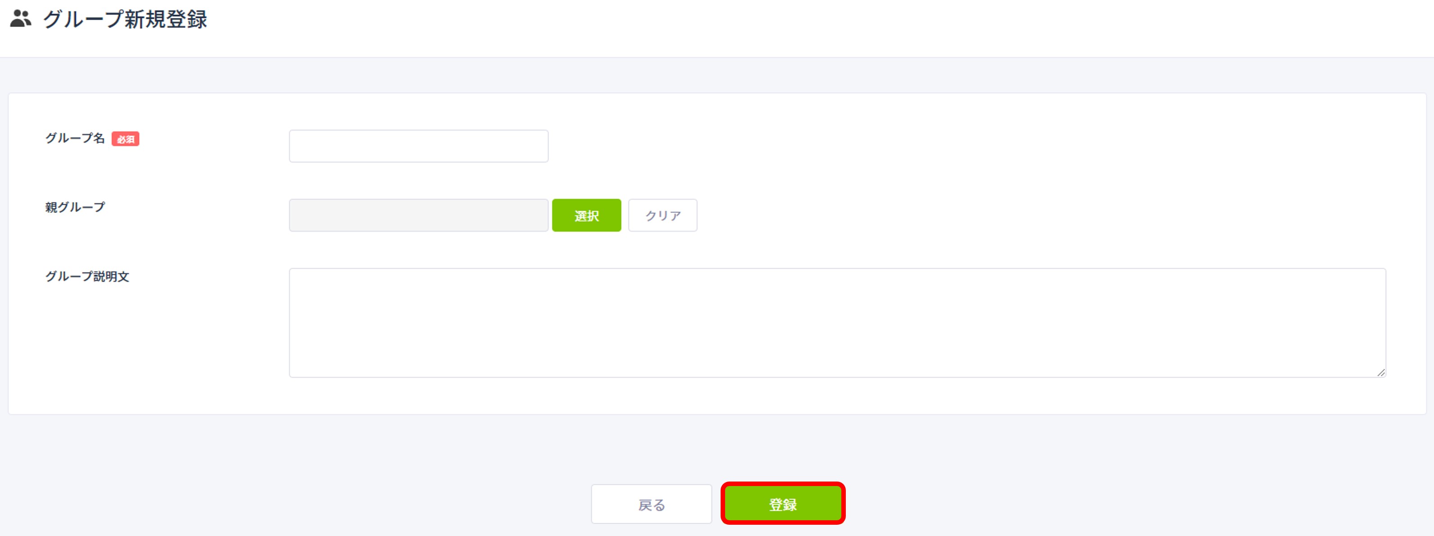
Task: Click the gray background below the form
Action: pyautogui.click(x=278, y=473)
